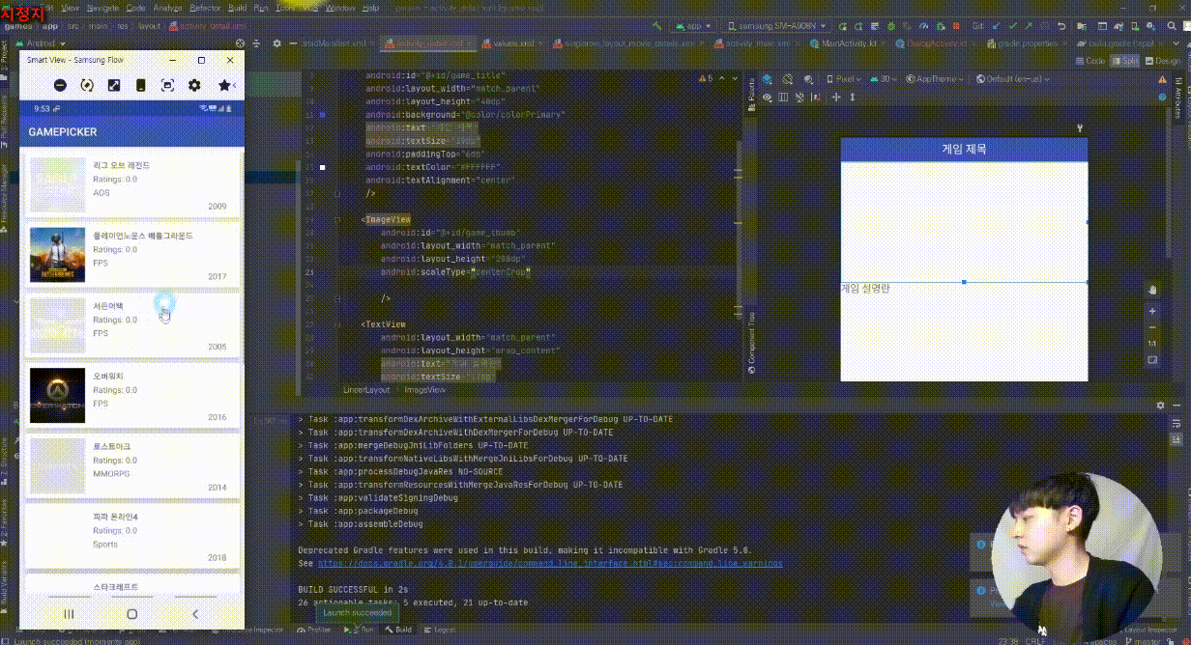Viewport: 1191px width, 645px height.
Task: Select the pan hand tool in design view
Action: (1151, 290)
